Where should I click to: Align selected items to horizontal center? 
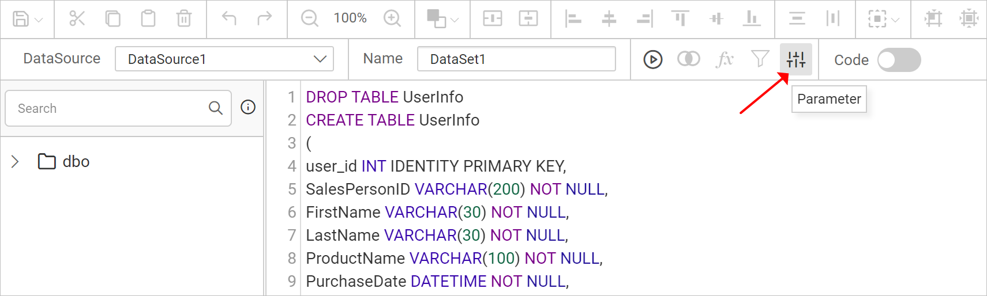click(609, 18)
